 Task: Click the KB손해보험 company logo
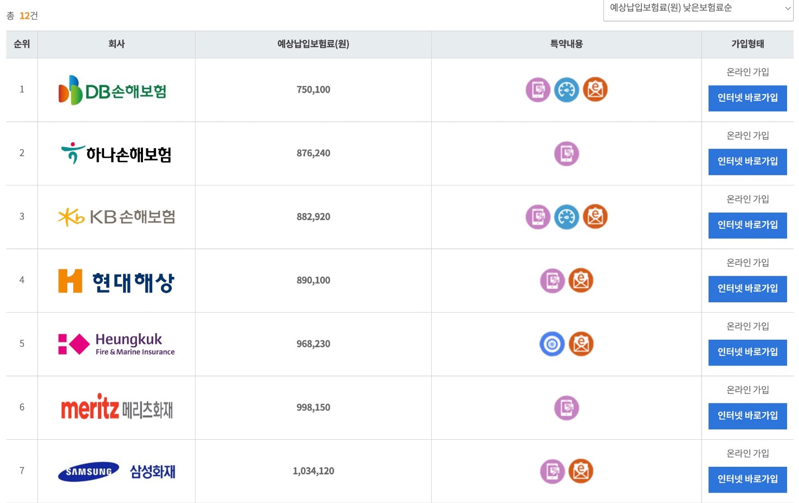pyautogui.click(x=116, y=217)
